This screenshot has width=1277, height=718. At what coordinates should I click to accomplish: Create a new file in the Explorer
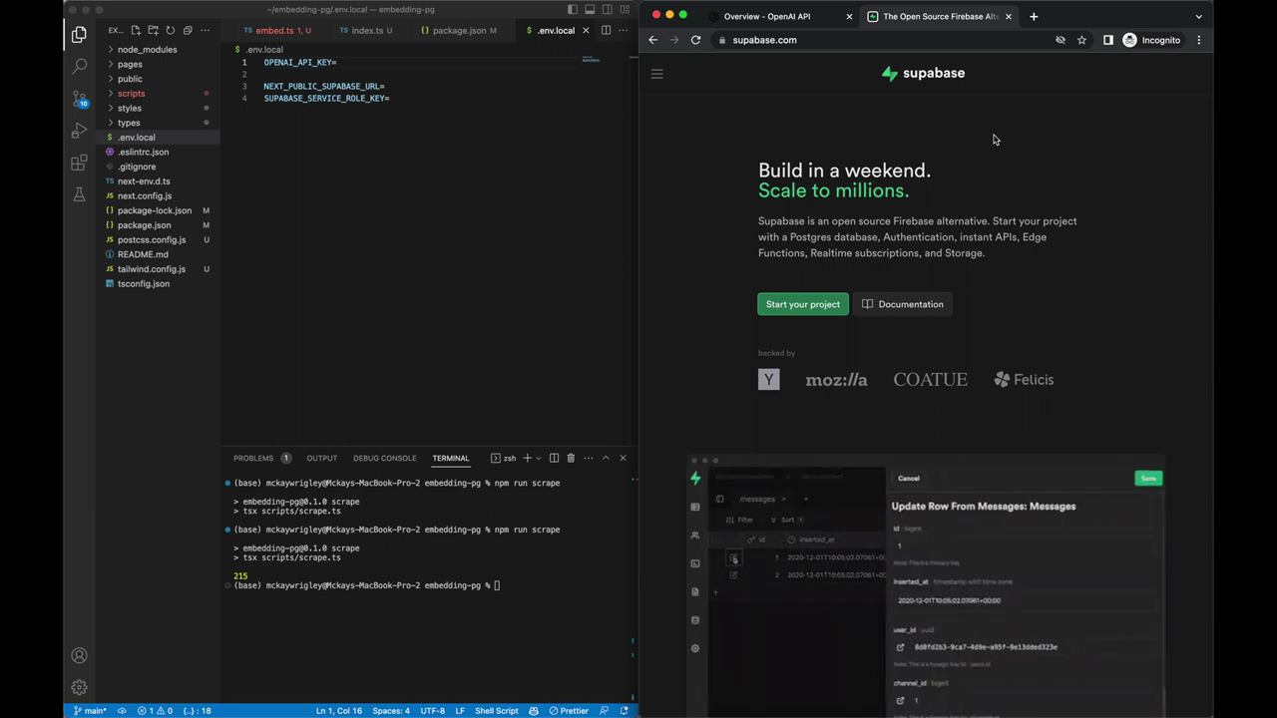tap(136, 31)
